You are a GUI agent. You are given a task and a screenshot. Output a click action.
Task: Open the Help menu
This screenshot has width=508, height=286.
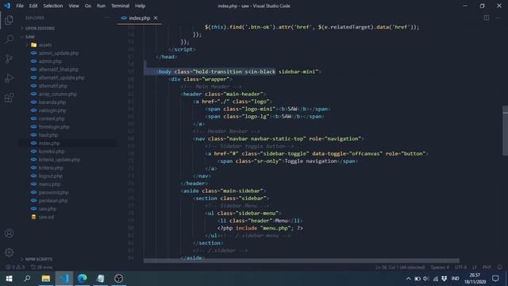pos(140,6)
